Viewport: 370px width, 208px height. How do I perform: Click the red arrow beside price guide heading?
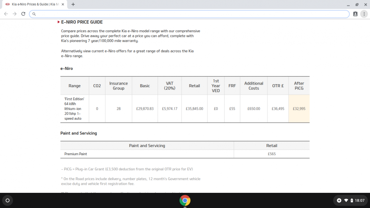[58, 22]
